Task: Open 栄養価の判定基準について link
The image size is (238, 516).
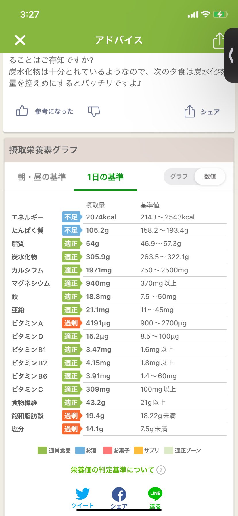Action: 112,470
